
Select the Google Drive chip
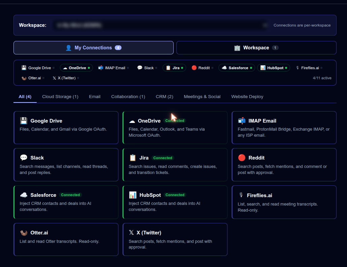38,68
